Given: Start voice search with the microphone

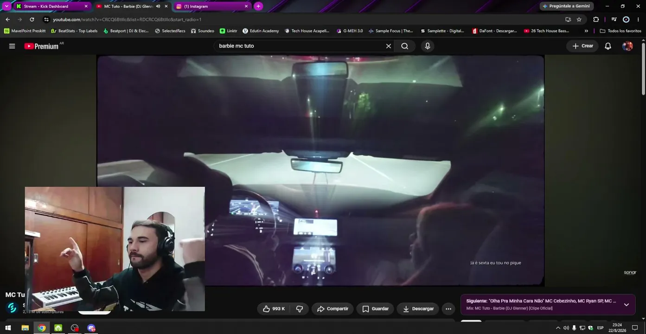Looking at the screenshot, I should (428, 46).
